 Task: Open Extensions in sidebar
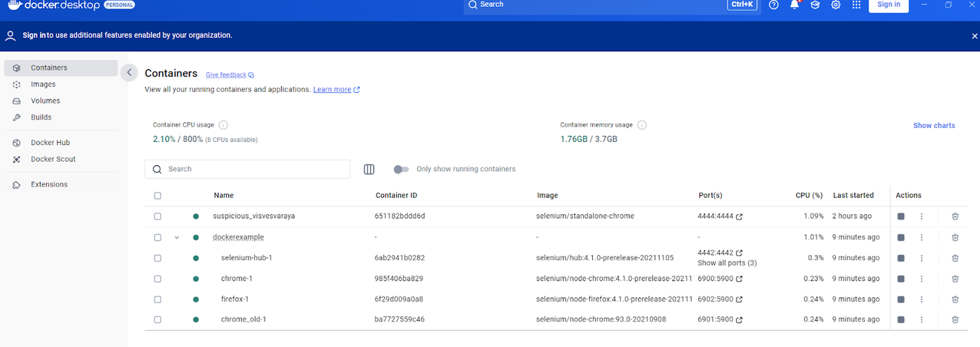61,185
